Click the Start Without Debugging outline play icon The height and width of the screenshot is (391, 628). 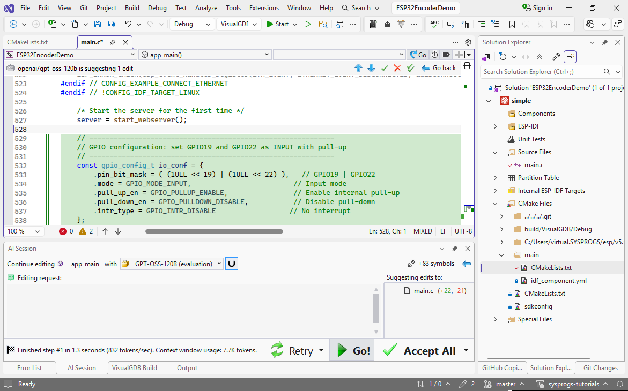(307, 24)
